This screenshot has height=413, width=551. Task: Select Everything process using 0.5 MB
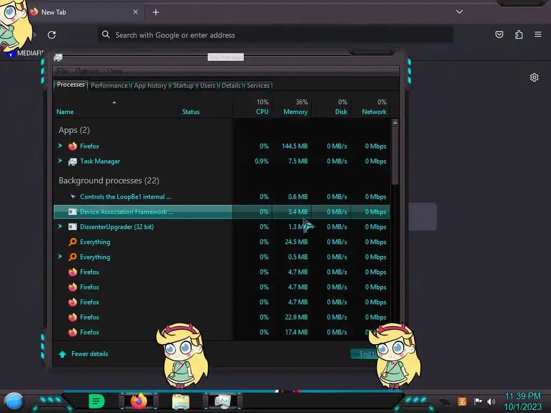coord(221,257)
